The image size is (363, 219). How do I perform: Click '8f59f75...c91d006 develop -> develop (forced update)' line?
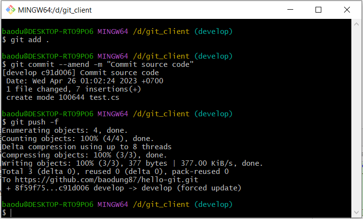pos(124,188)
